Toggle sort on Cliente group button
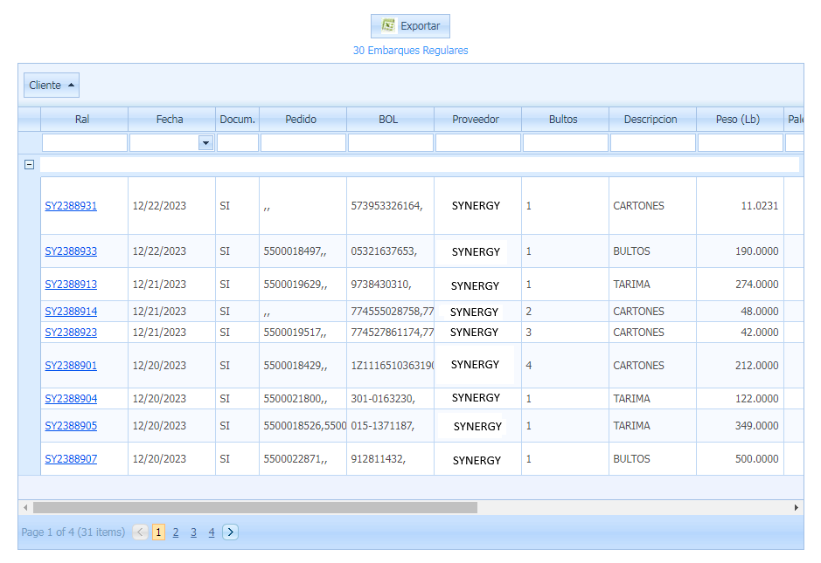Image resolution: width=821 pixels, height=563 pixels. (52, 86)
